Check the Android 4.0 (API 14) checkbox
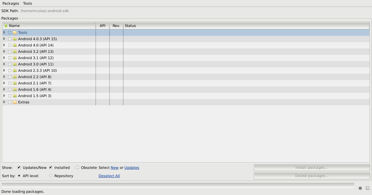This screenshot has width=372, height=195. tap(10, 45)
